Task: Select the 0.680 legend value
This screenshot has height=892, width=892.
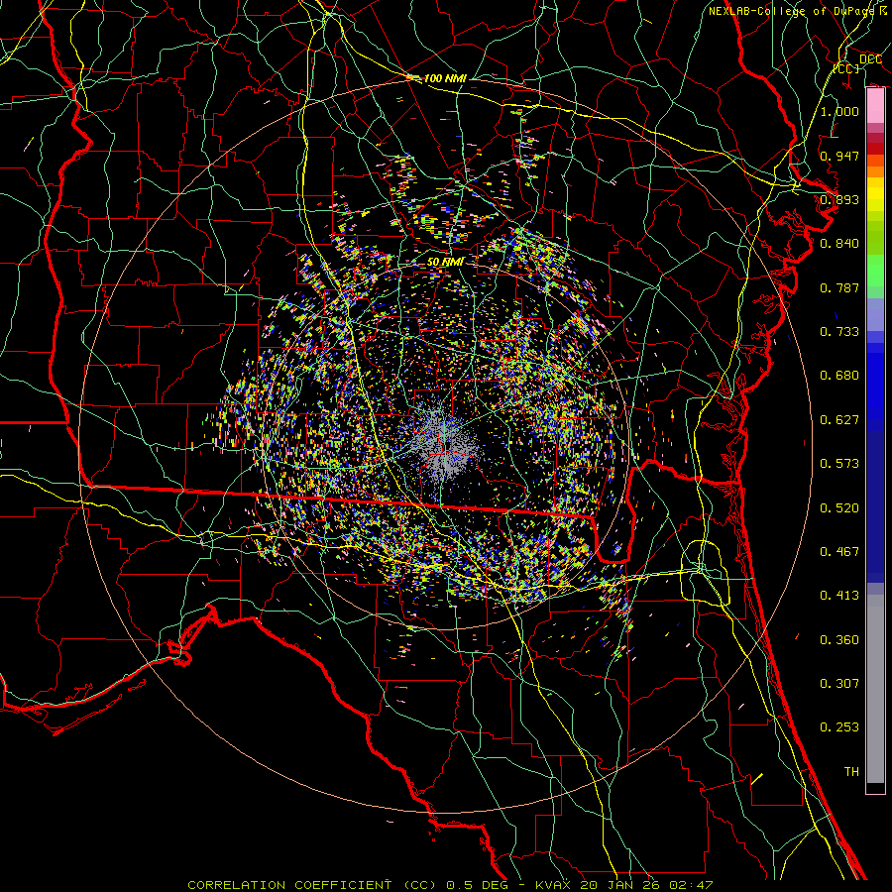Action: point(839,375)
